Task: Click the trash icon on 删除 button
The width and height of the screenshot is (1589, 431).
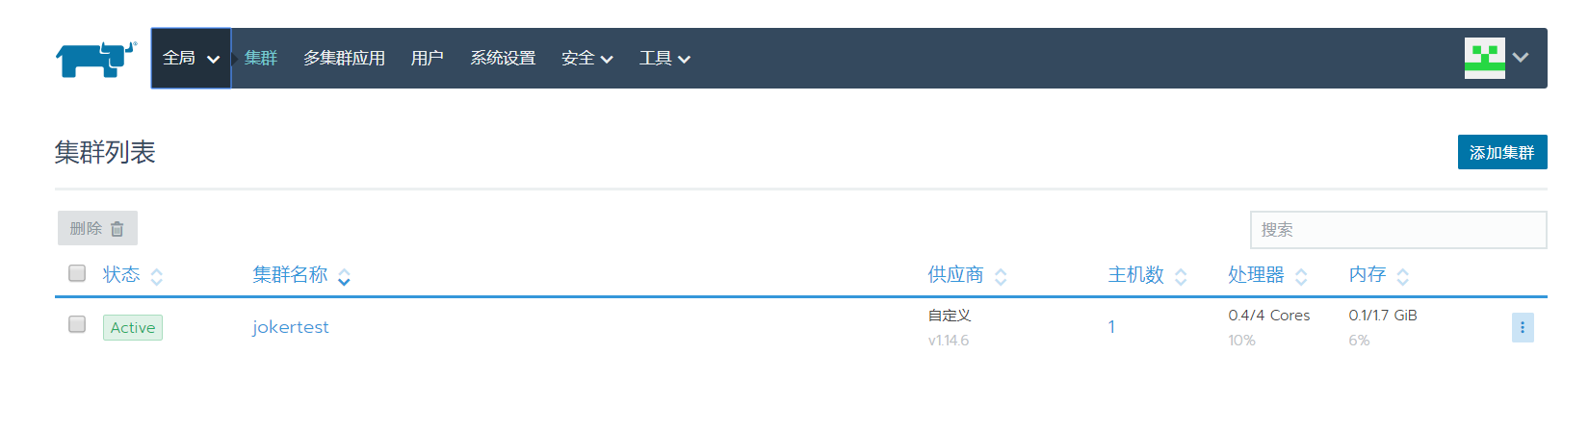Action: pos(117,229)
